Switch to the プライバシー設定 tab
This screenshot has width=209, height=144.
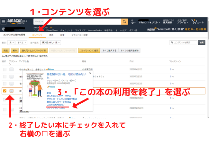pos(79,35)
